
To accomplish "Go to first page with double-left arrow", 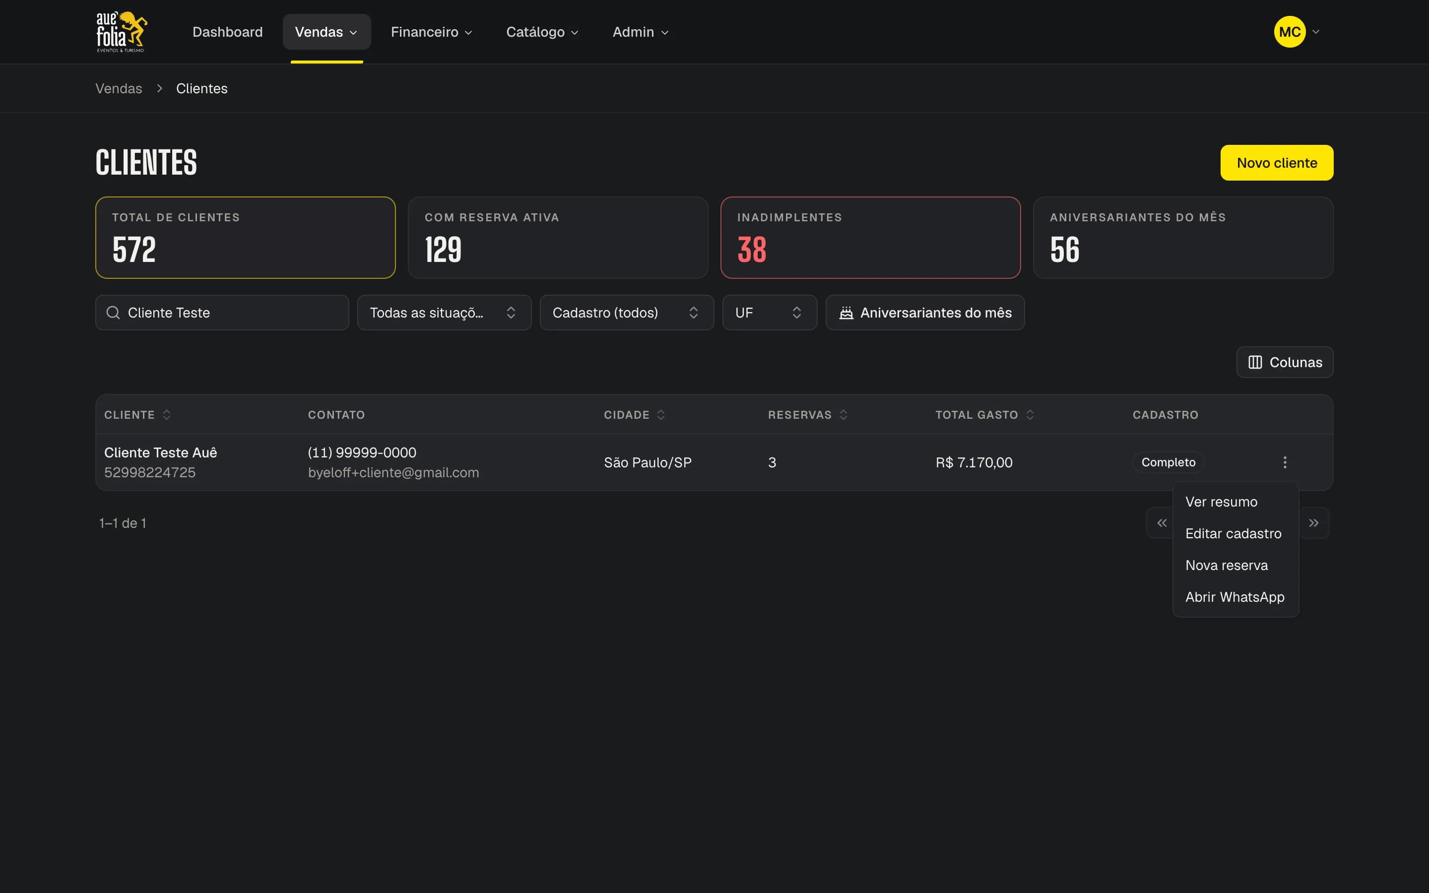I will point(1162,523).
